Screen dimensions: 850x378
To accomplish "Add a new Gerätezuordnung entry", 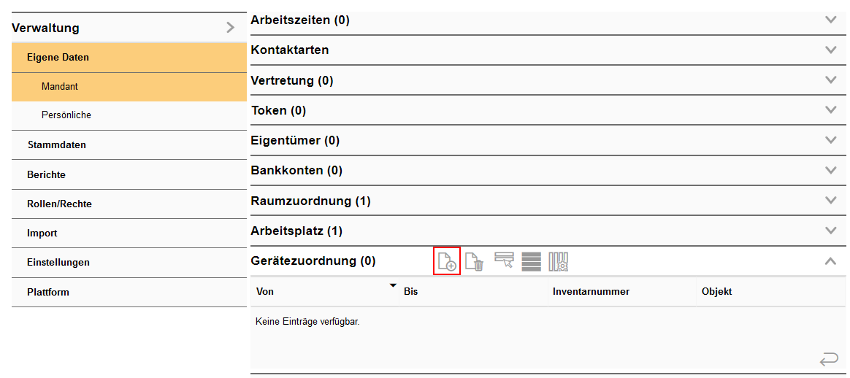I will 446,261.
